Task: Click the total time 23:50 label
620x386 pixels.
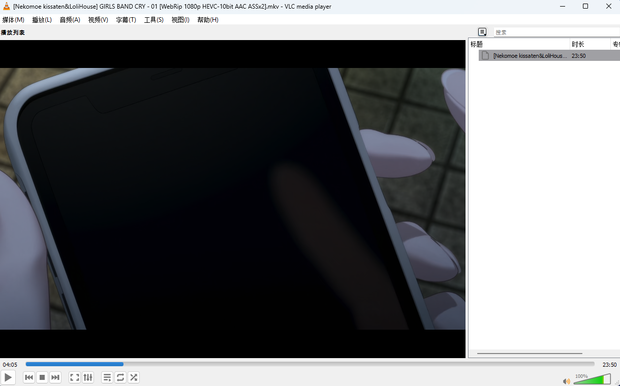Action: click(609, 365)
